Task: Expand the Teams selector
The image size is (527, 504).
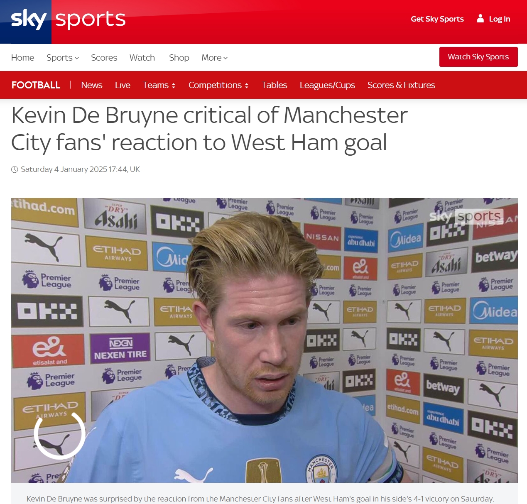Action: (159, 85)
